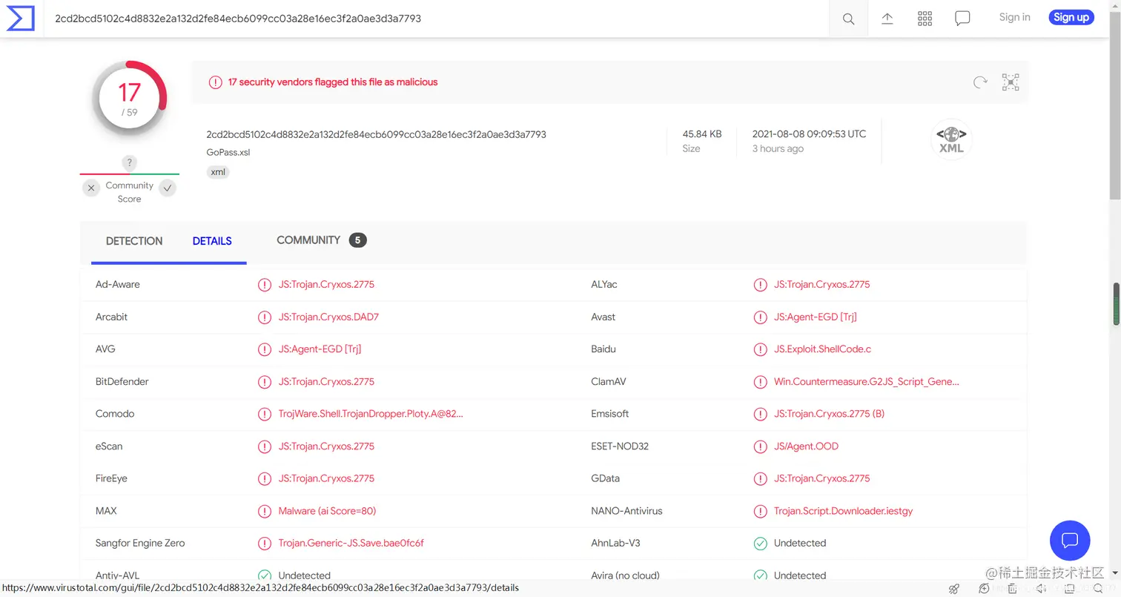The height and width of the screenshot is (597, 1121).
Task: Open the comments speech bubble icon in header
Action: 962,19
